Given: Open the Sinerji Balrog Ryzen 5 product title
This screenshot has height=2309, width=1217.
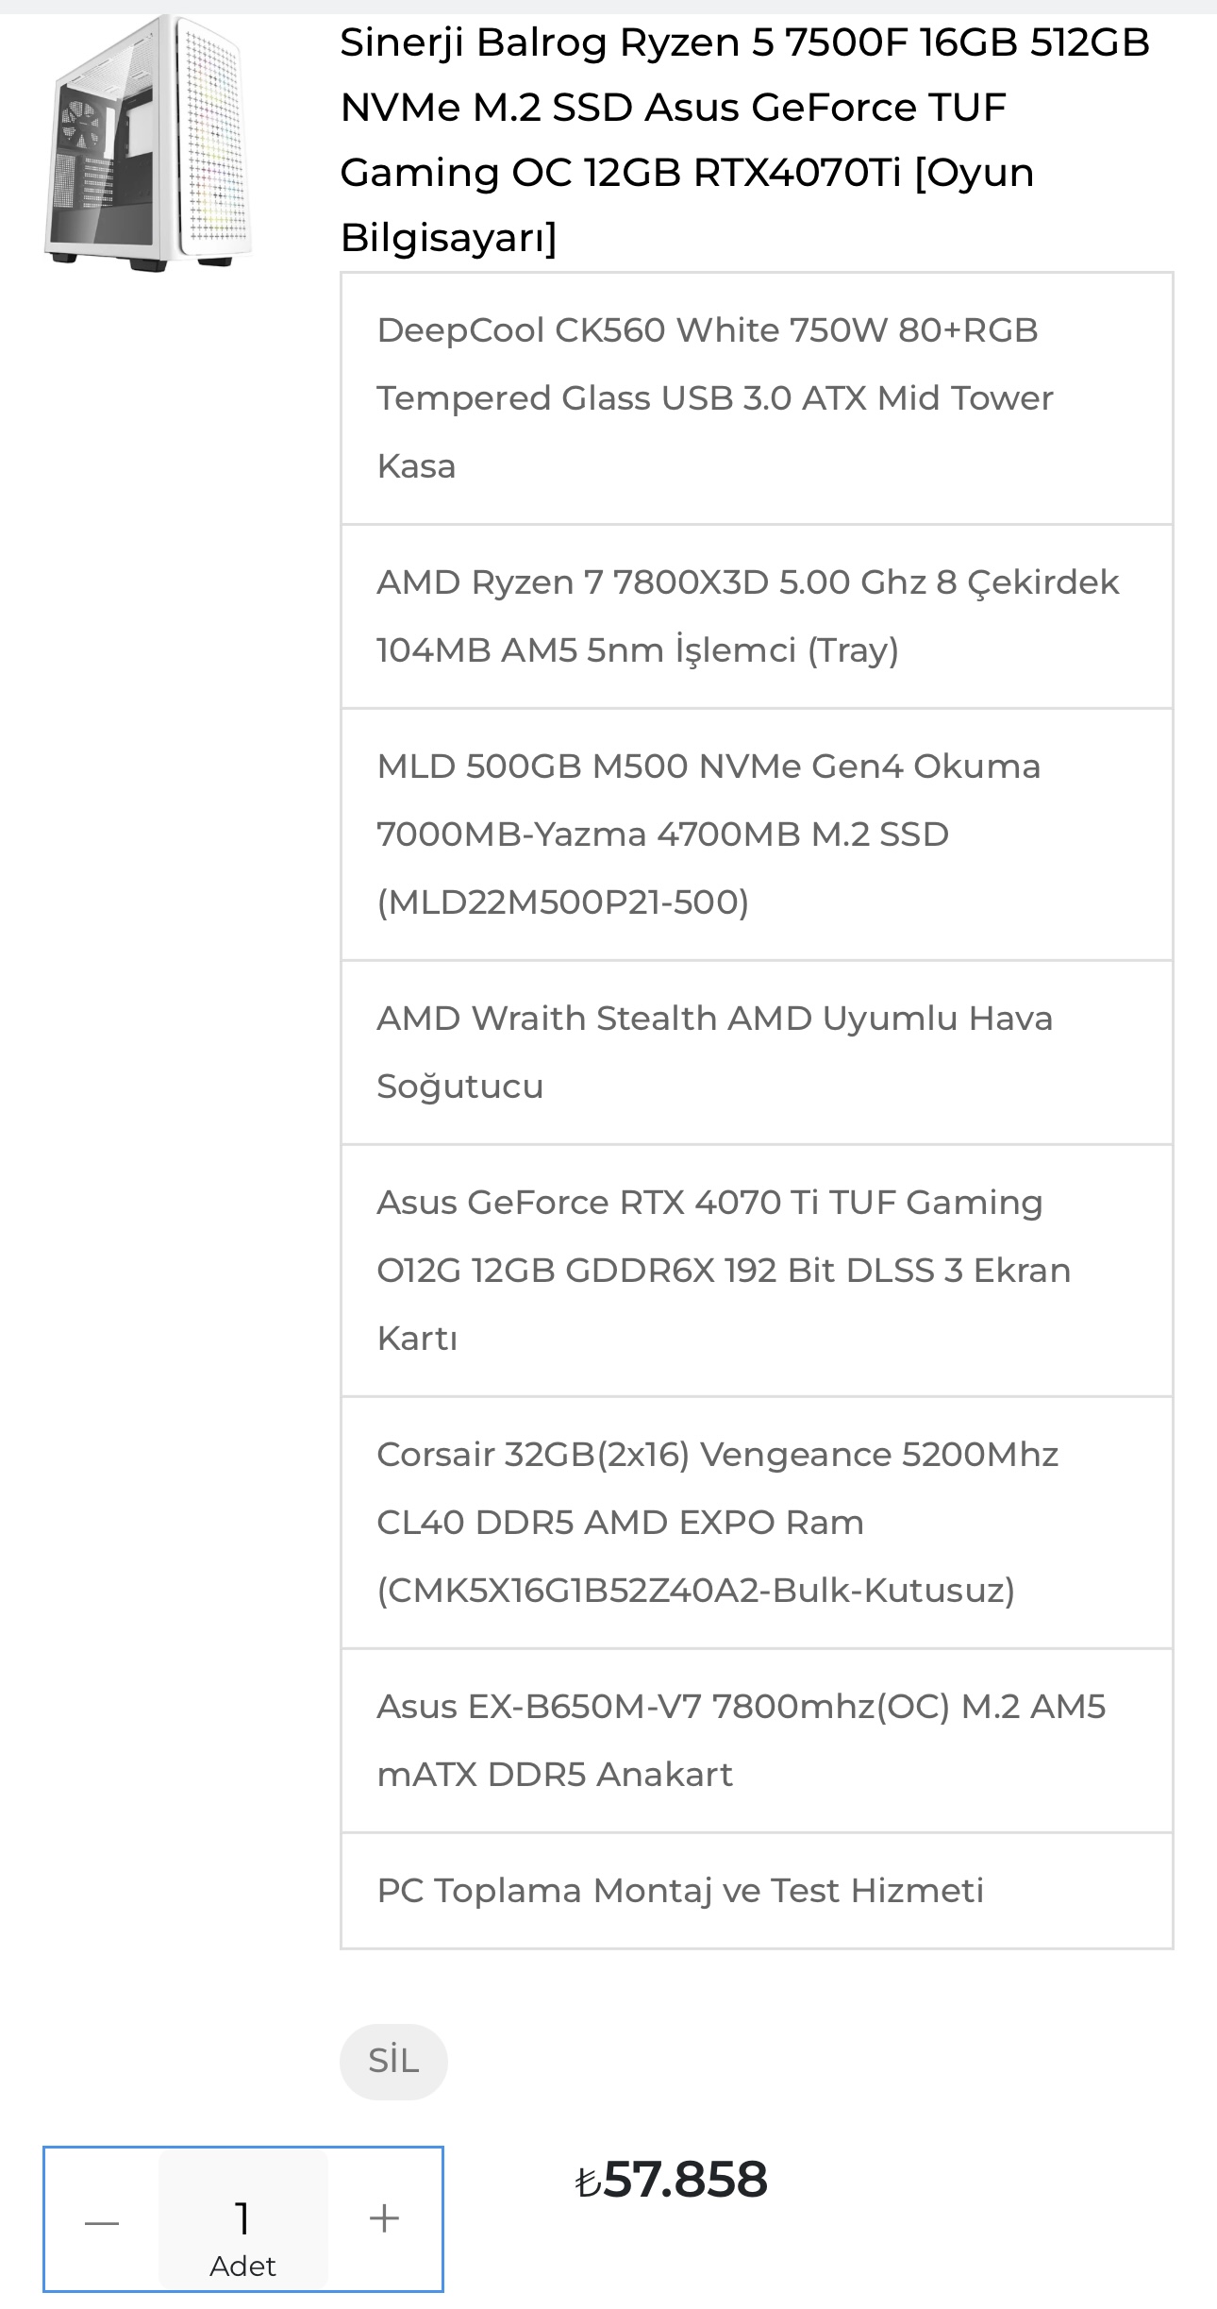Looking at the screenshot, I should (x=745, y=140).
